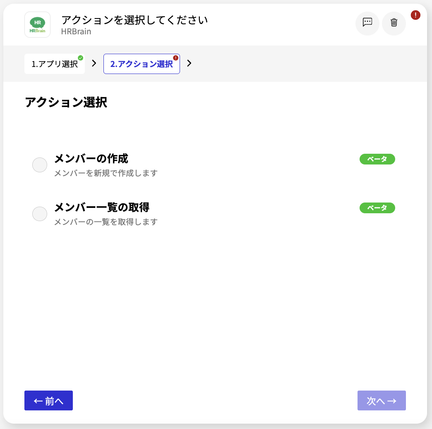Click the メンバーの作成 title text
432x429 pixels.
pyautogui.click(x=91, y=159)
